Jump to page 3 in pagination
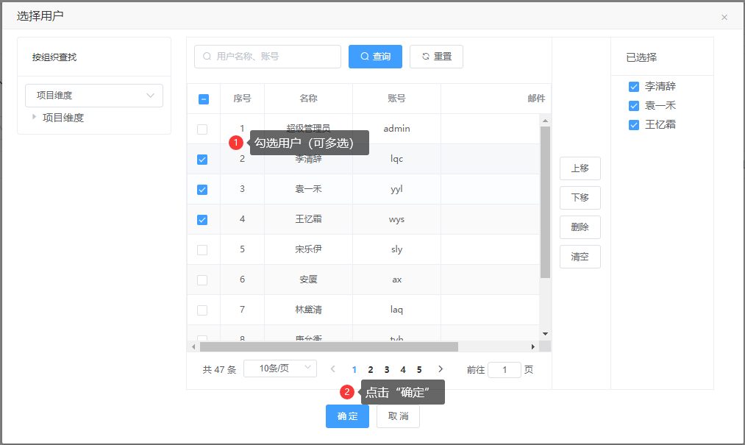Viewport: 745px width, 445px height. point(387,369)
